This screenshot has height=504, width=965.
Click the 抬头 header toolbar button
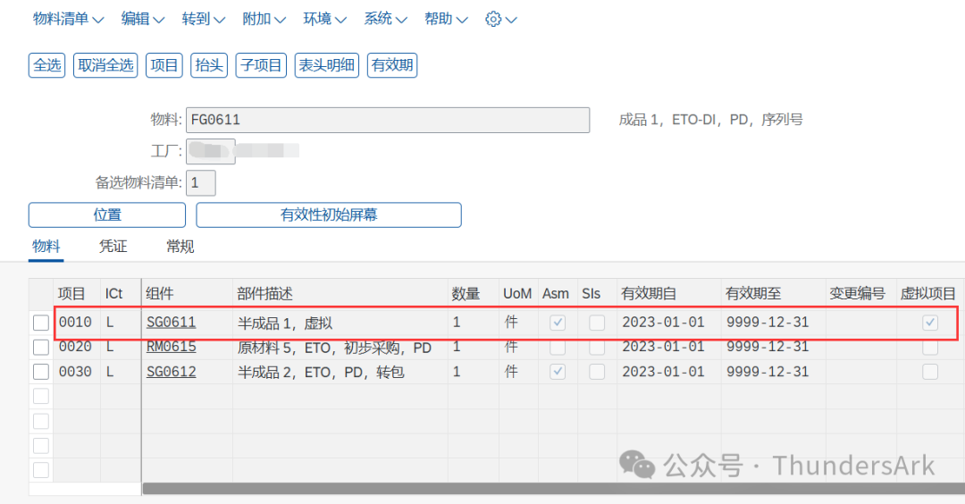coord(209,65)
